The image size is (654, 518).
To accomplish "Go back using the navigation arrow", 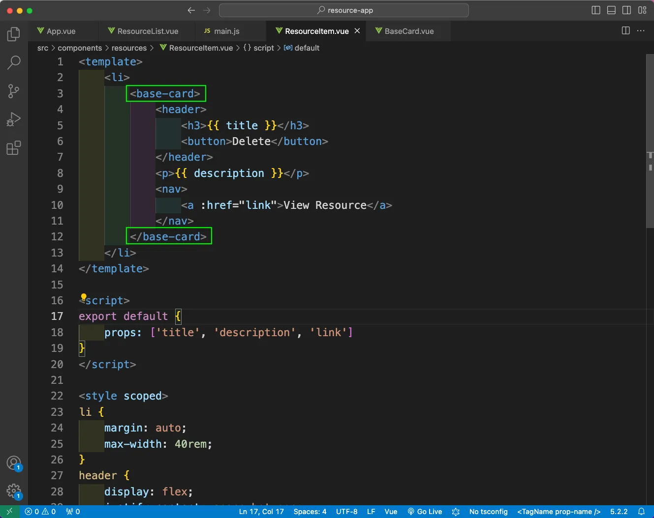I will [x=191, y=10].
